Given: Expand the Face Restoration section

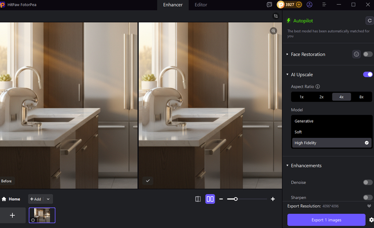Looking at the screenshot, I should [x=287, y=54].
